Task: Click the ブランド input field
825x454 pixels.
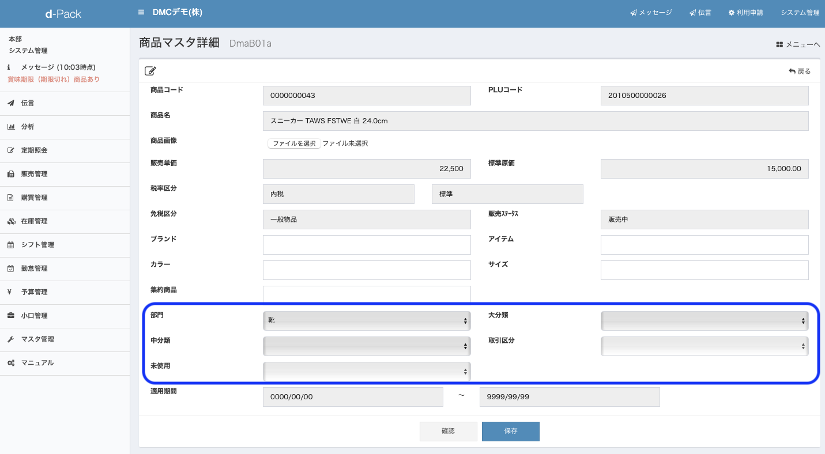Action: (x=367, y=245)
